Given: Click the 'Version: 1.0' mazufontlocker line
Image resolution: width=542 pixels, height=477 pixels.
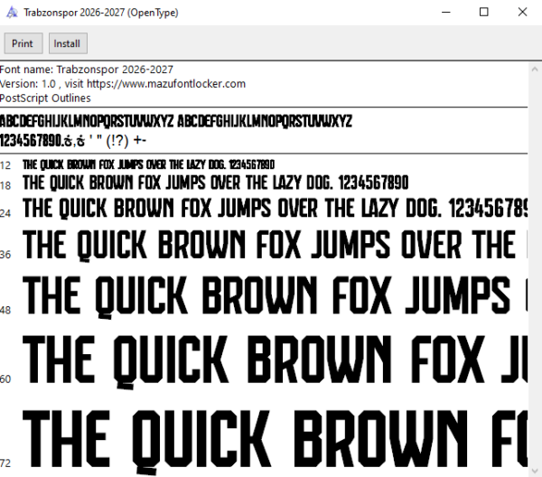Looking at the screenshot, I should pos(123,84).
